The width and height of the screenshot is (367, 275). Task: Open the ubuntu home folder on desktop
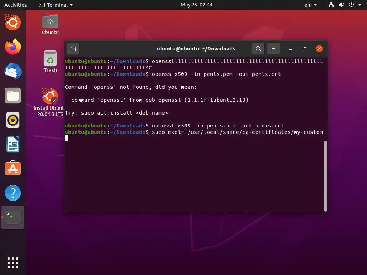50,24
